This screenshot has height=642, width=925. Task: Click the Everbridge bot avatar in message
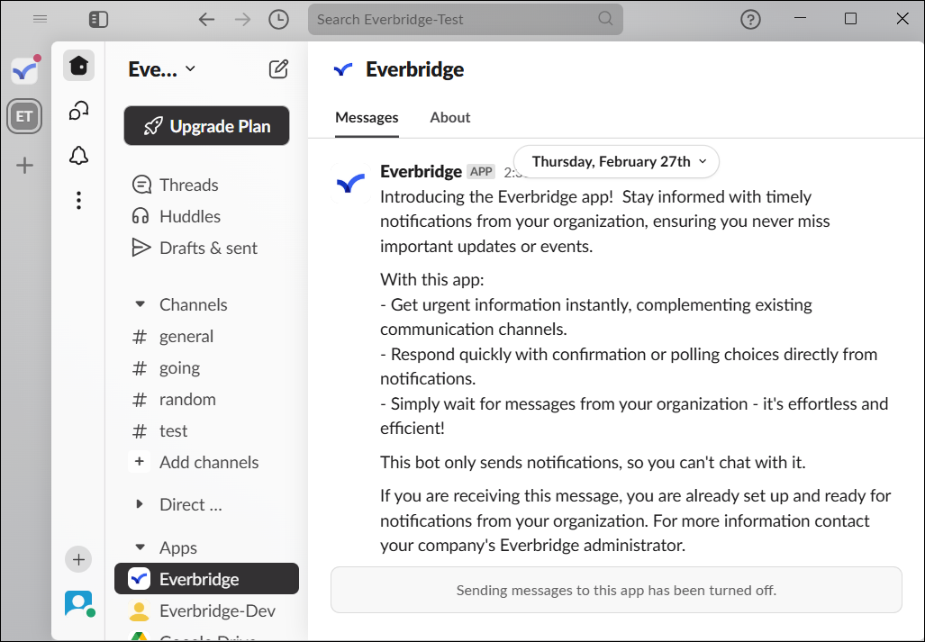click(351, 184)
